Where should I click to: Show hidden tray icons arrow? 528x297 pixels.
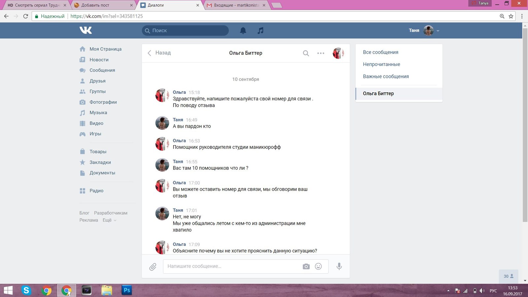pyautogui.click(x=448, y=291)
